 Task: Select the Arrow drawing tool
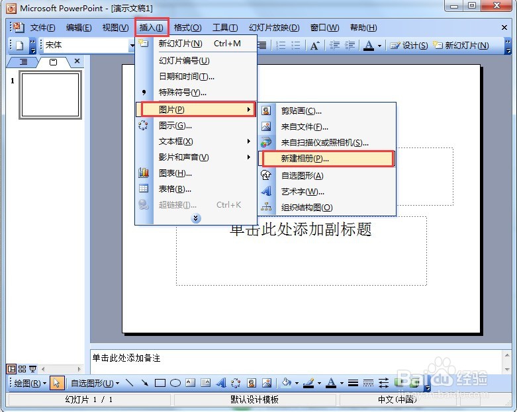point(145,383)
